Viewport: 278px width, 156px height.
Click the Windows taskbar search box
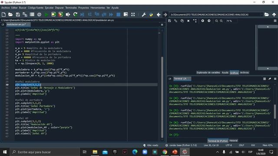(45, 152)
